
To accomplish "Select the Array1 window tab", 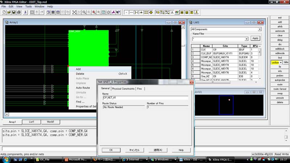I will click(12, 122).
